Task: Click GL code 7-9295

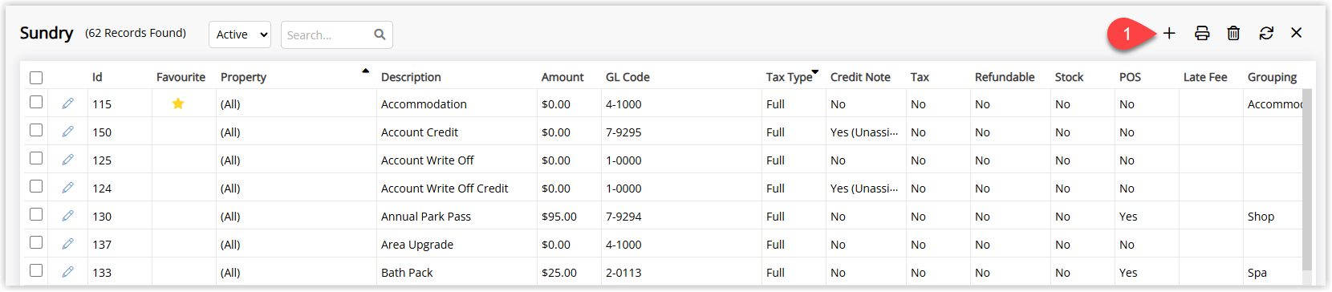Action: (x=623, y=132)
